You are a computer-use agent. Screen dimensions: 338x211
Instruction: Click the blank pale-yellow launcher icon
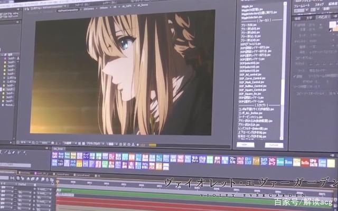click(x=331, y=163)
